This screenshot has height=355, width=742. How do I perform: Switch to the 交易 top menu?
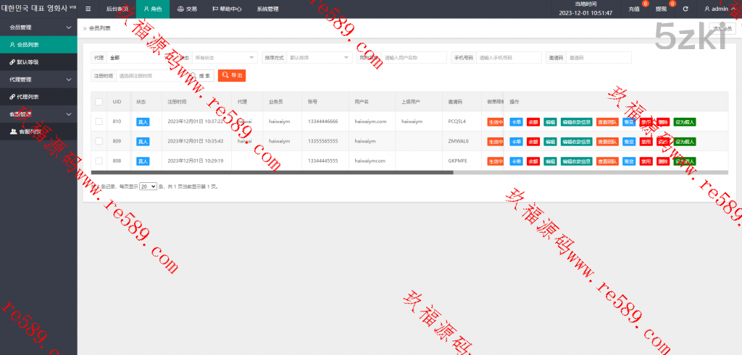(187, 9)
